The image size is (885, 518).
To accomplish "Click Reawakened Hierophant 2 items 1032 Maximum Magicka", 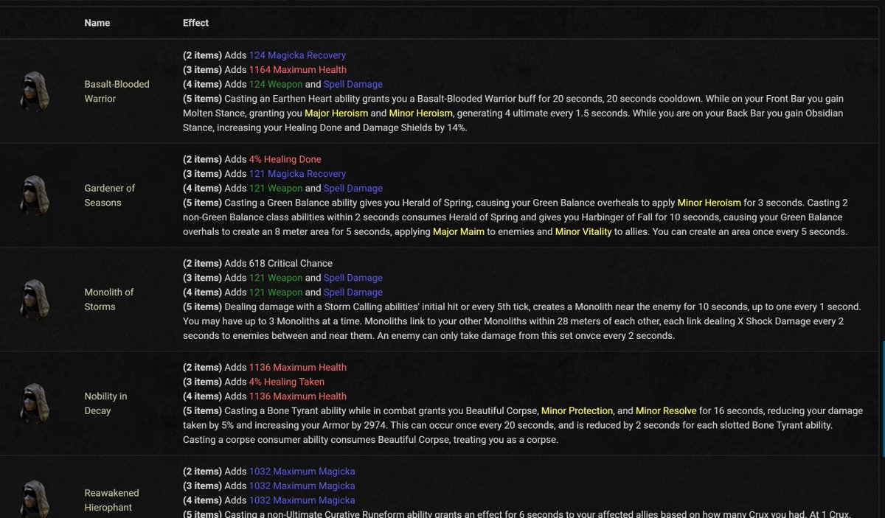I will click(302, 471).
